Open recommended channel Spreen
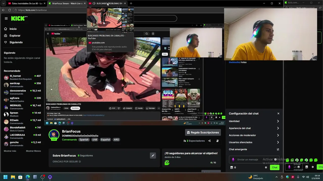 (22, 114)
